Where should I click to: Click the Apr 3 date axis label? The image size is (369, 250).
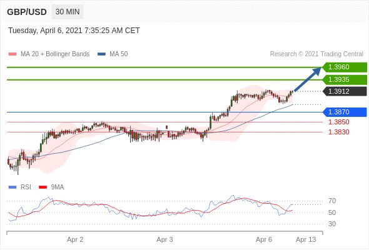point(164,239)
